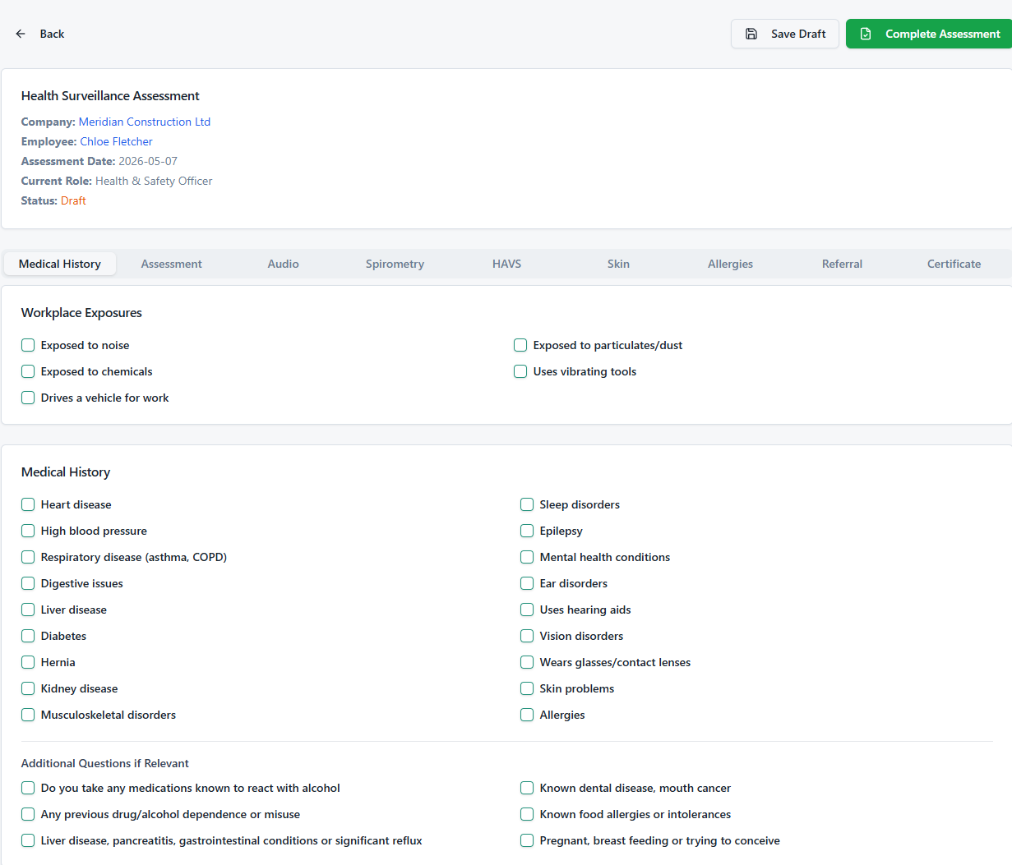The height and width of the screenshot is (865, 1012).
Task: Check Exposed to noise
Action: coord(28,345)
